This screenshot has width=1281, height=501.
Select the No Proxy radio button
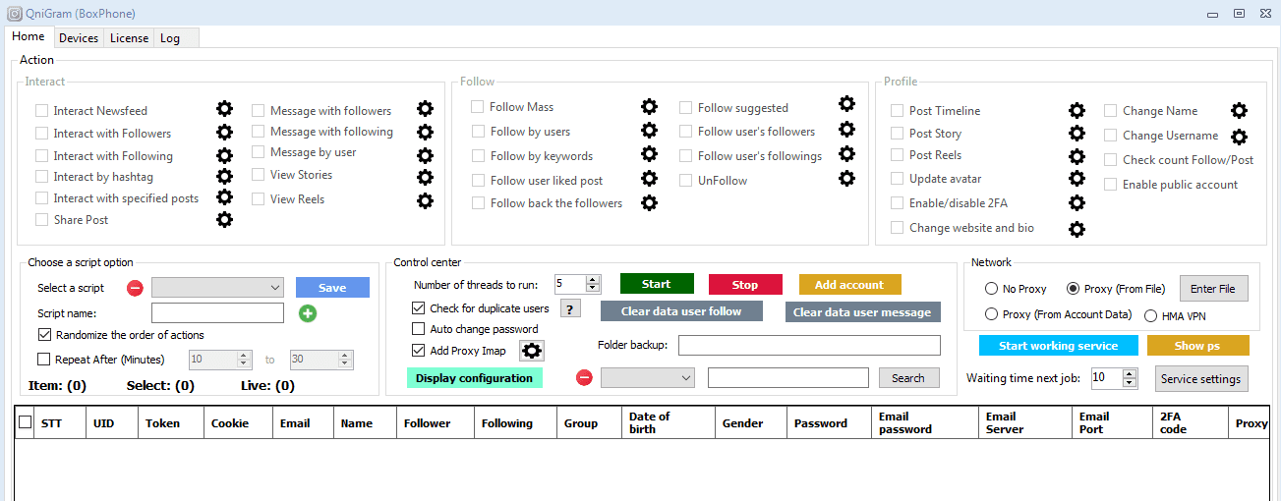(x=991, y=289)
